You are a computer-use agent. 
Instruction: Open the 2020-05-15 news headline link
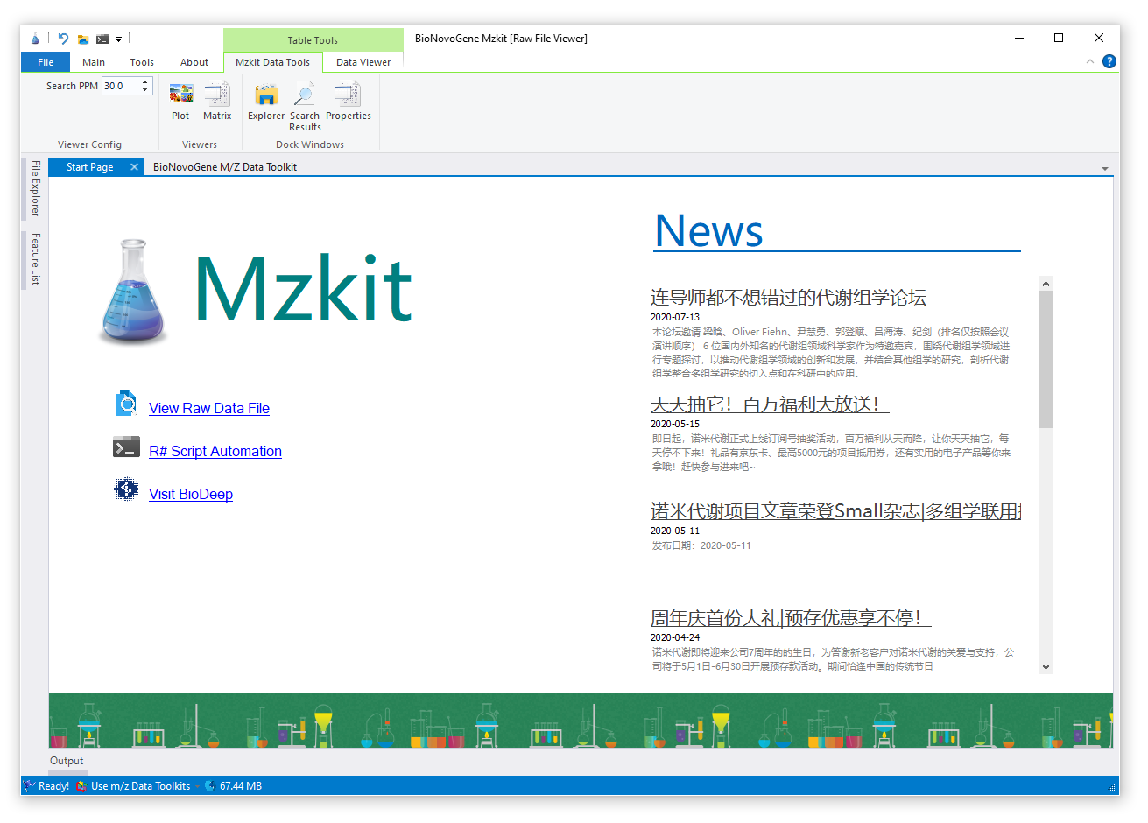tap(770, 404)
